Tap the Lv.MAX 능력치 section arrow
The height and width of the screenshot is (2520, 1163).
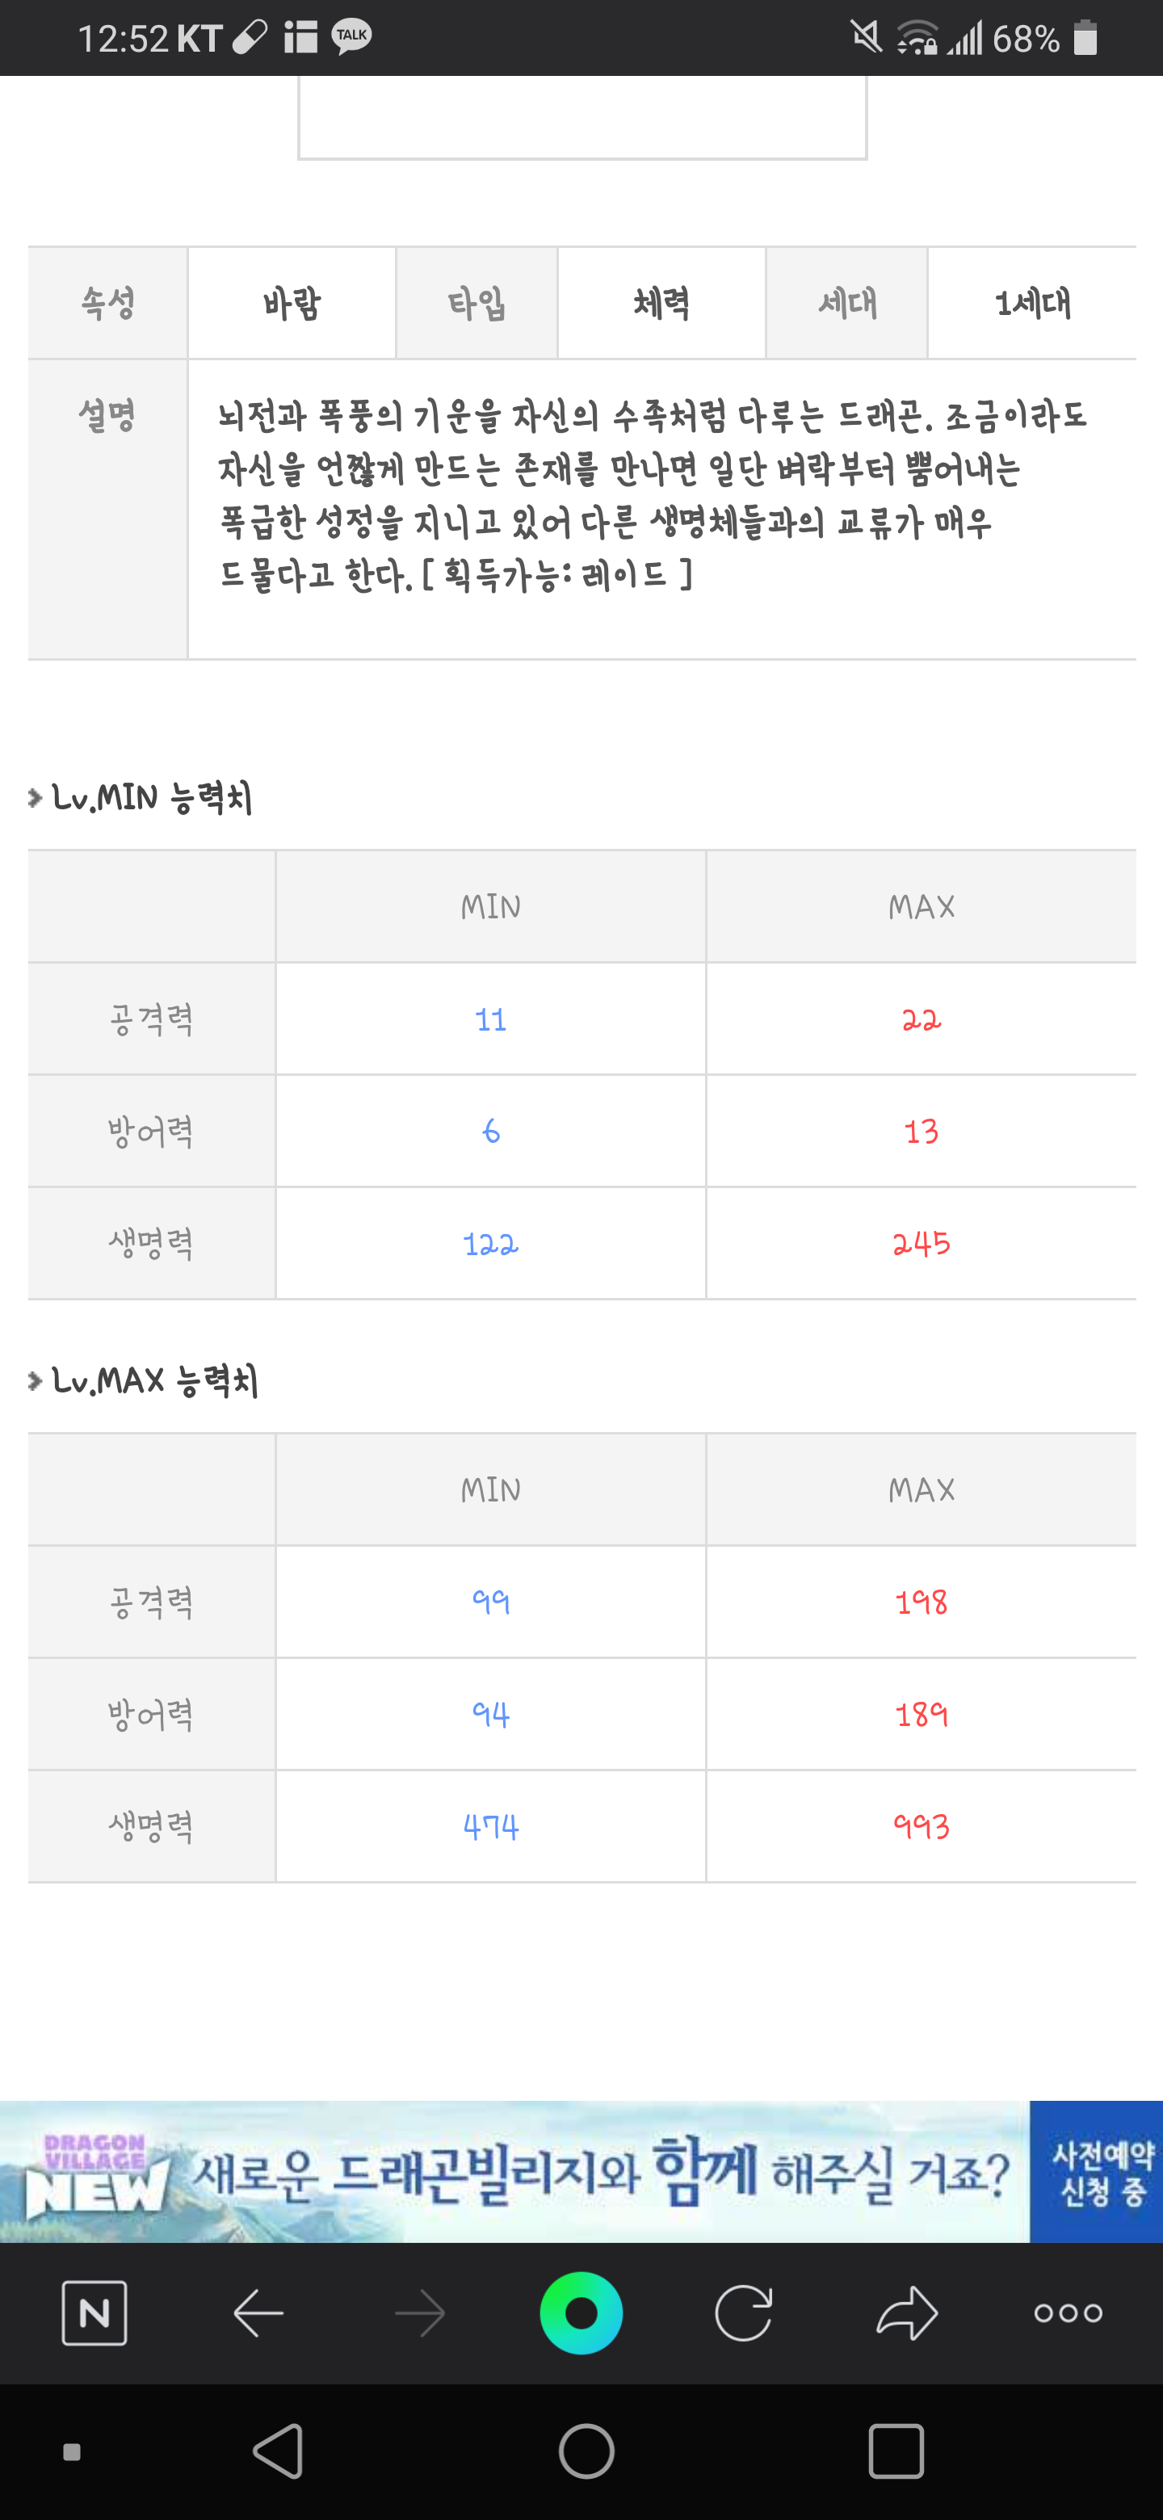tap(36, 1381)
